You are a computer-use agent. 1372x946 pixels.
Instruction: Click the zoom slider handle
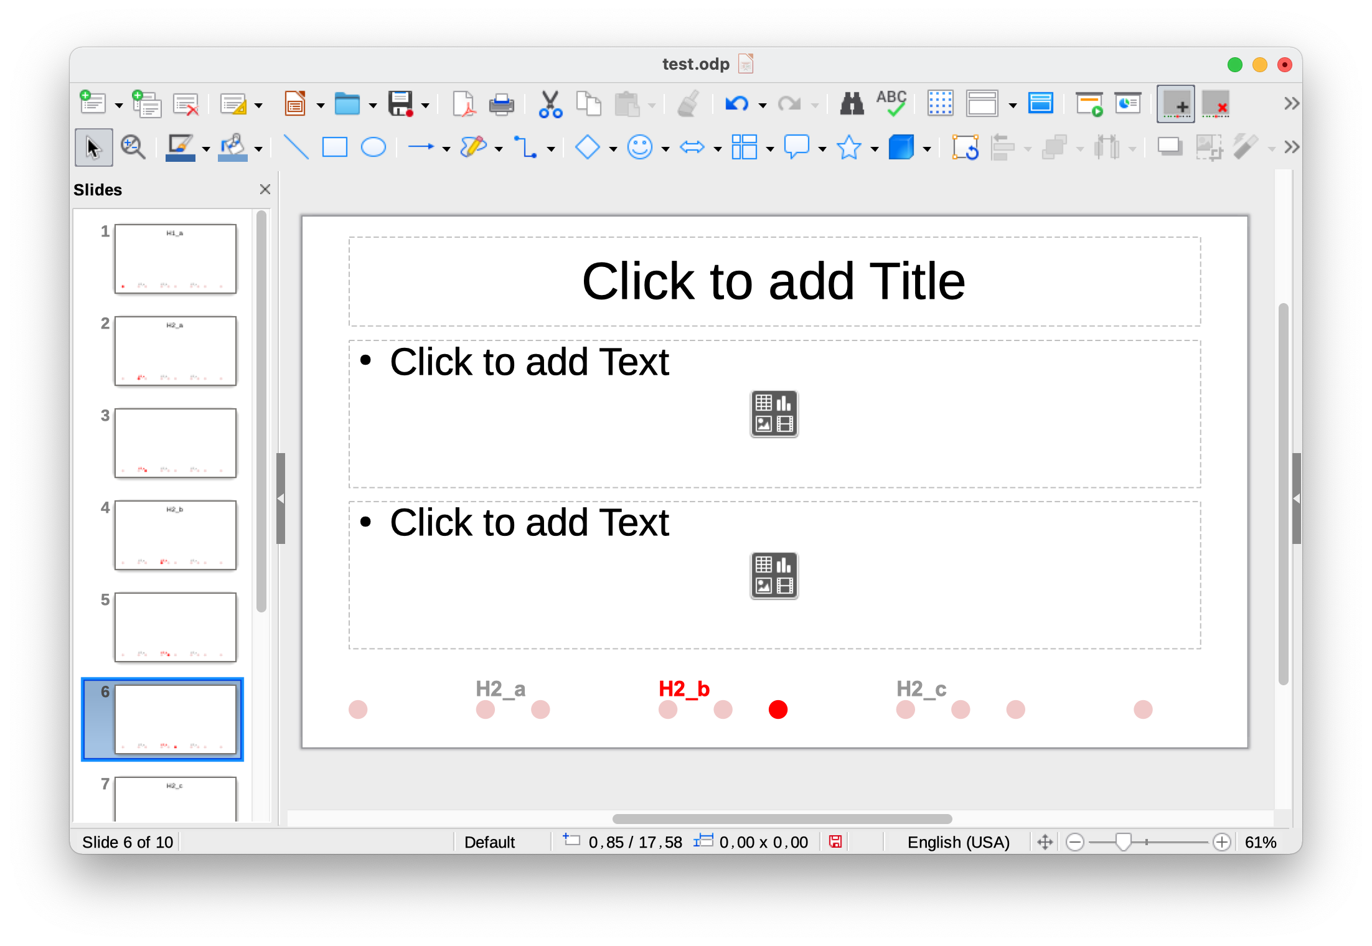pyautogui.click(x=1123, y=842)
